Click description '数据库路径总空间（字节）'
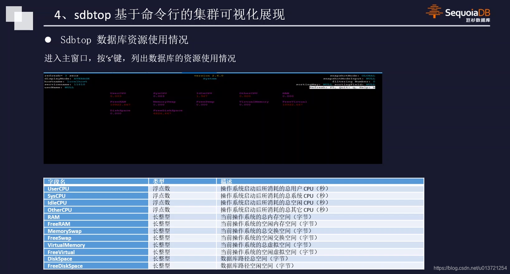Screen dimensions: 510x274 coord(255,258)
